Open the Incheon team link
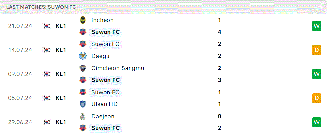The height and width of the screenshot is (135, 333). (x=102, y=20)
